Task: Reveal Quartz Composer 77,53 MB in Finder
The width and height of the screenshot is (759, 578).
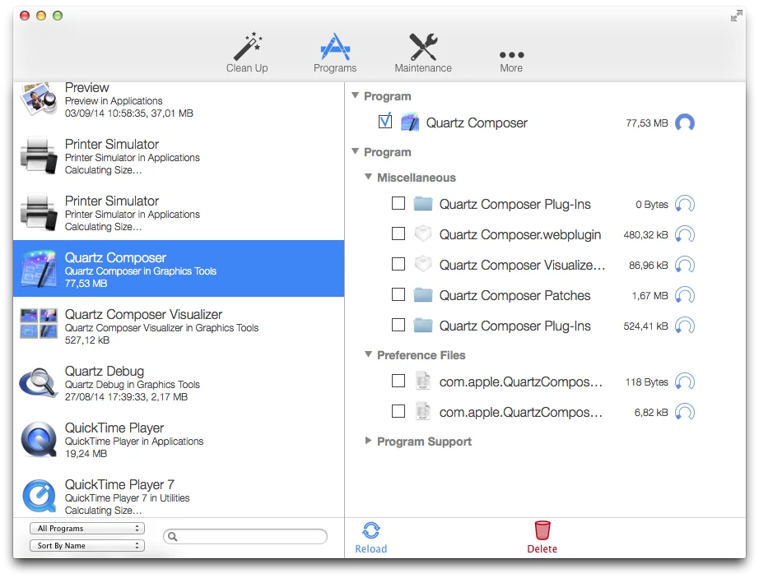Action: [x=685, y=123]
